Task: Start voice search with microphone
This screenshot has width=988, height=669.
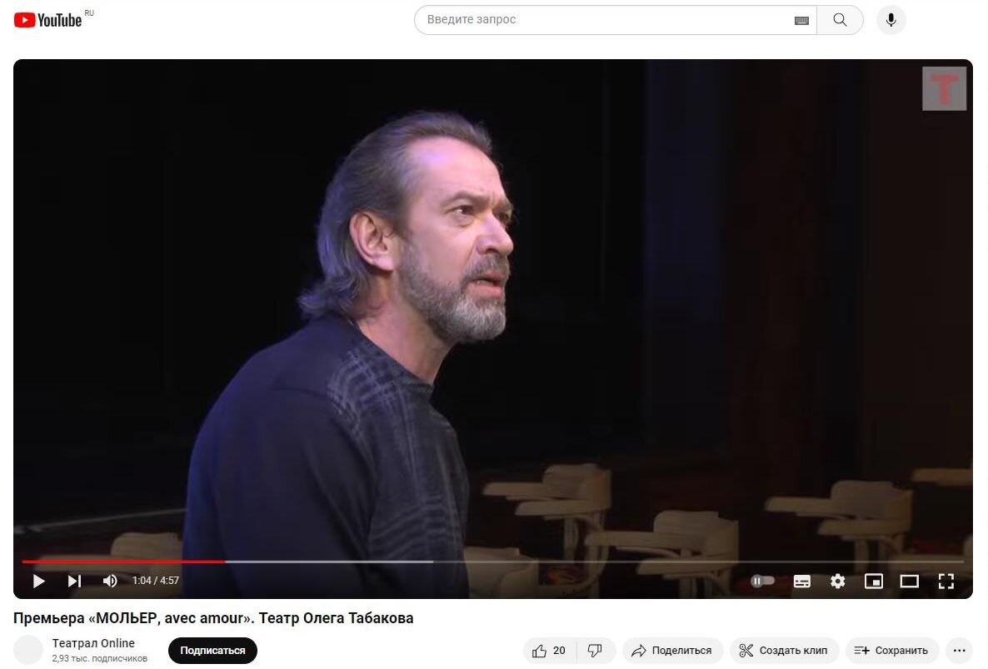Action: (891, 19)
